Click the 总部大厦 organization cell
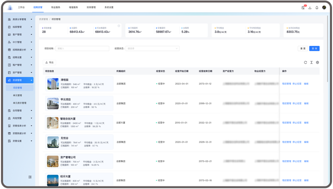The height and width of the screenshot is (189, 333). click(x=121, y=123)
